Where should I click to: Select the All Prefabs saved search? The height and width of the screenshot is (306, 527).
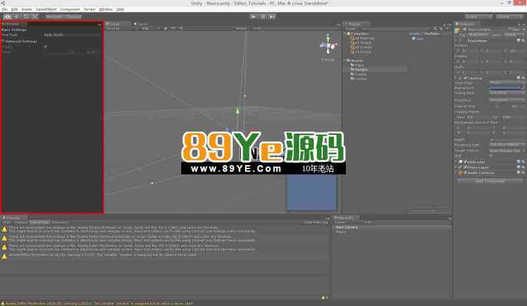[x=362, y=47]
